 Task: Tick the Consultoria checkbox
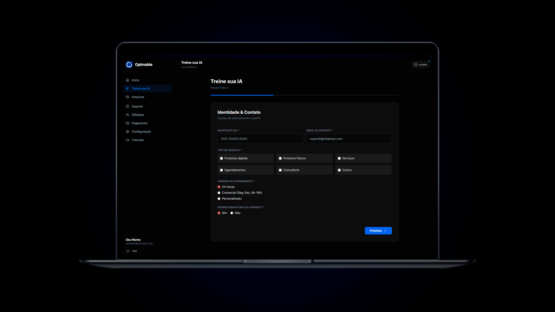(280, 170)
